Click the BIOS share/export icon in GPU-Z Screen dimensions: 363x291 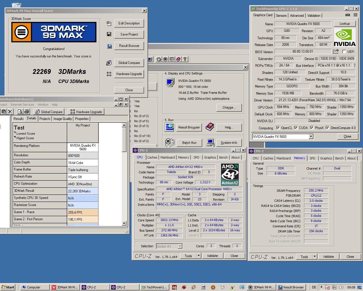tap(336, 51)
